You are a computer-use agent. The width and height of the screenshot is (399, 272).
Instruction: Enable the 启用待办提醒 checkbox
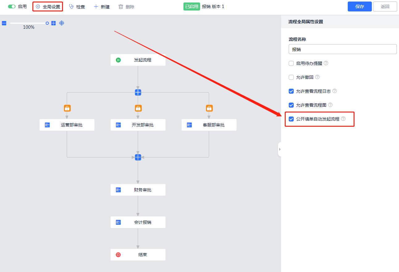click(x=291, y=63)
